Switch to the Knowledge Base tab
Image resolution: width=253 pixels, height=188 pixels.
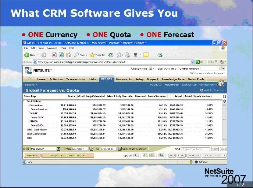point(173,79)
